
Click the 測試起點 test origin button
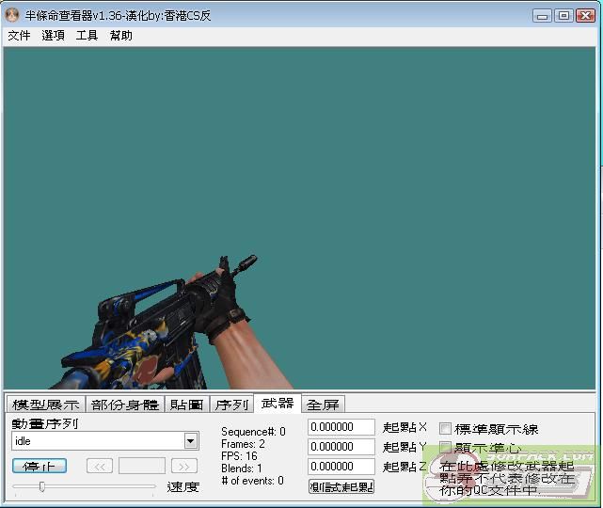[x=341, y=486]
